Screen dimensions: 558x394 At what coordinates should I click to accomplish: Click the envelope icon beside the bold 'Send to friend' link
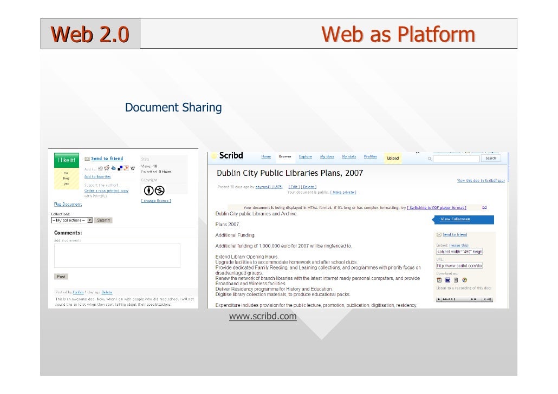point(87,159)
